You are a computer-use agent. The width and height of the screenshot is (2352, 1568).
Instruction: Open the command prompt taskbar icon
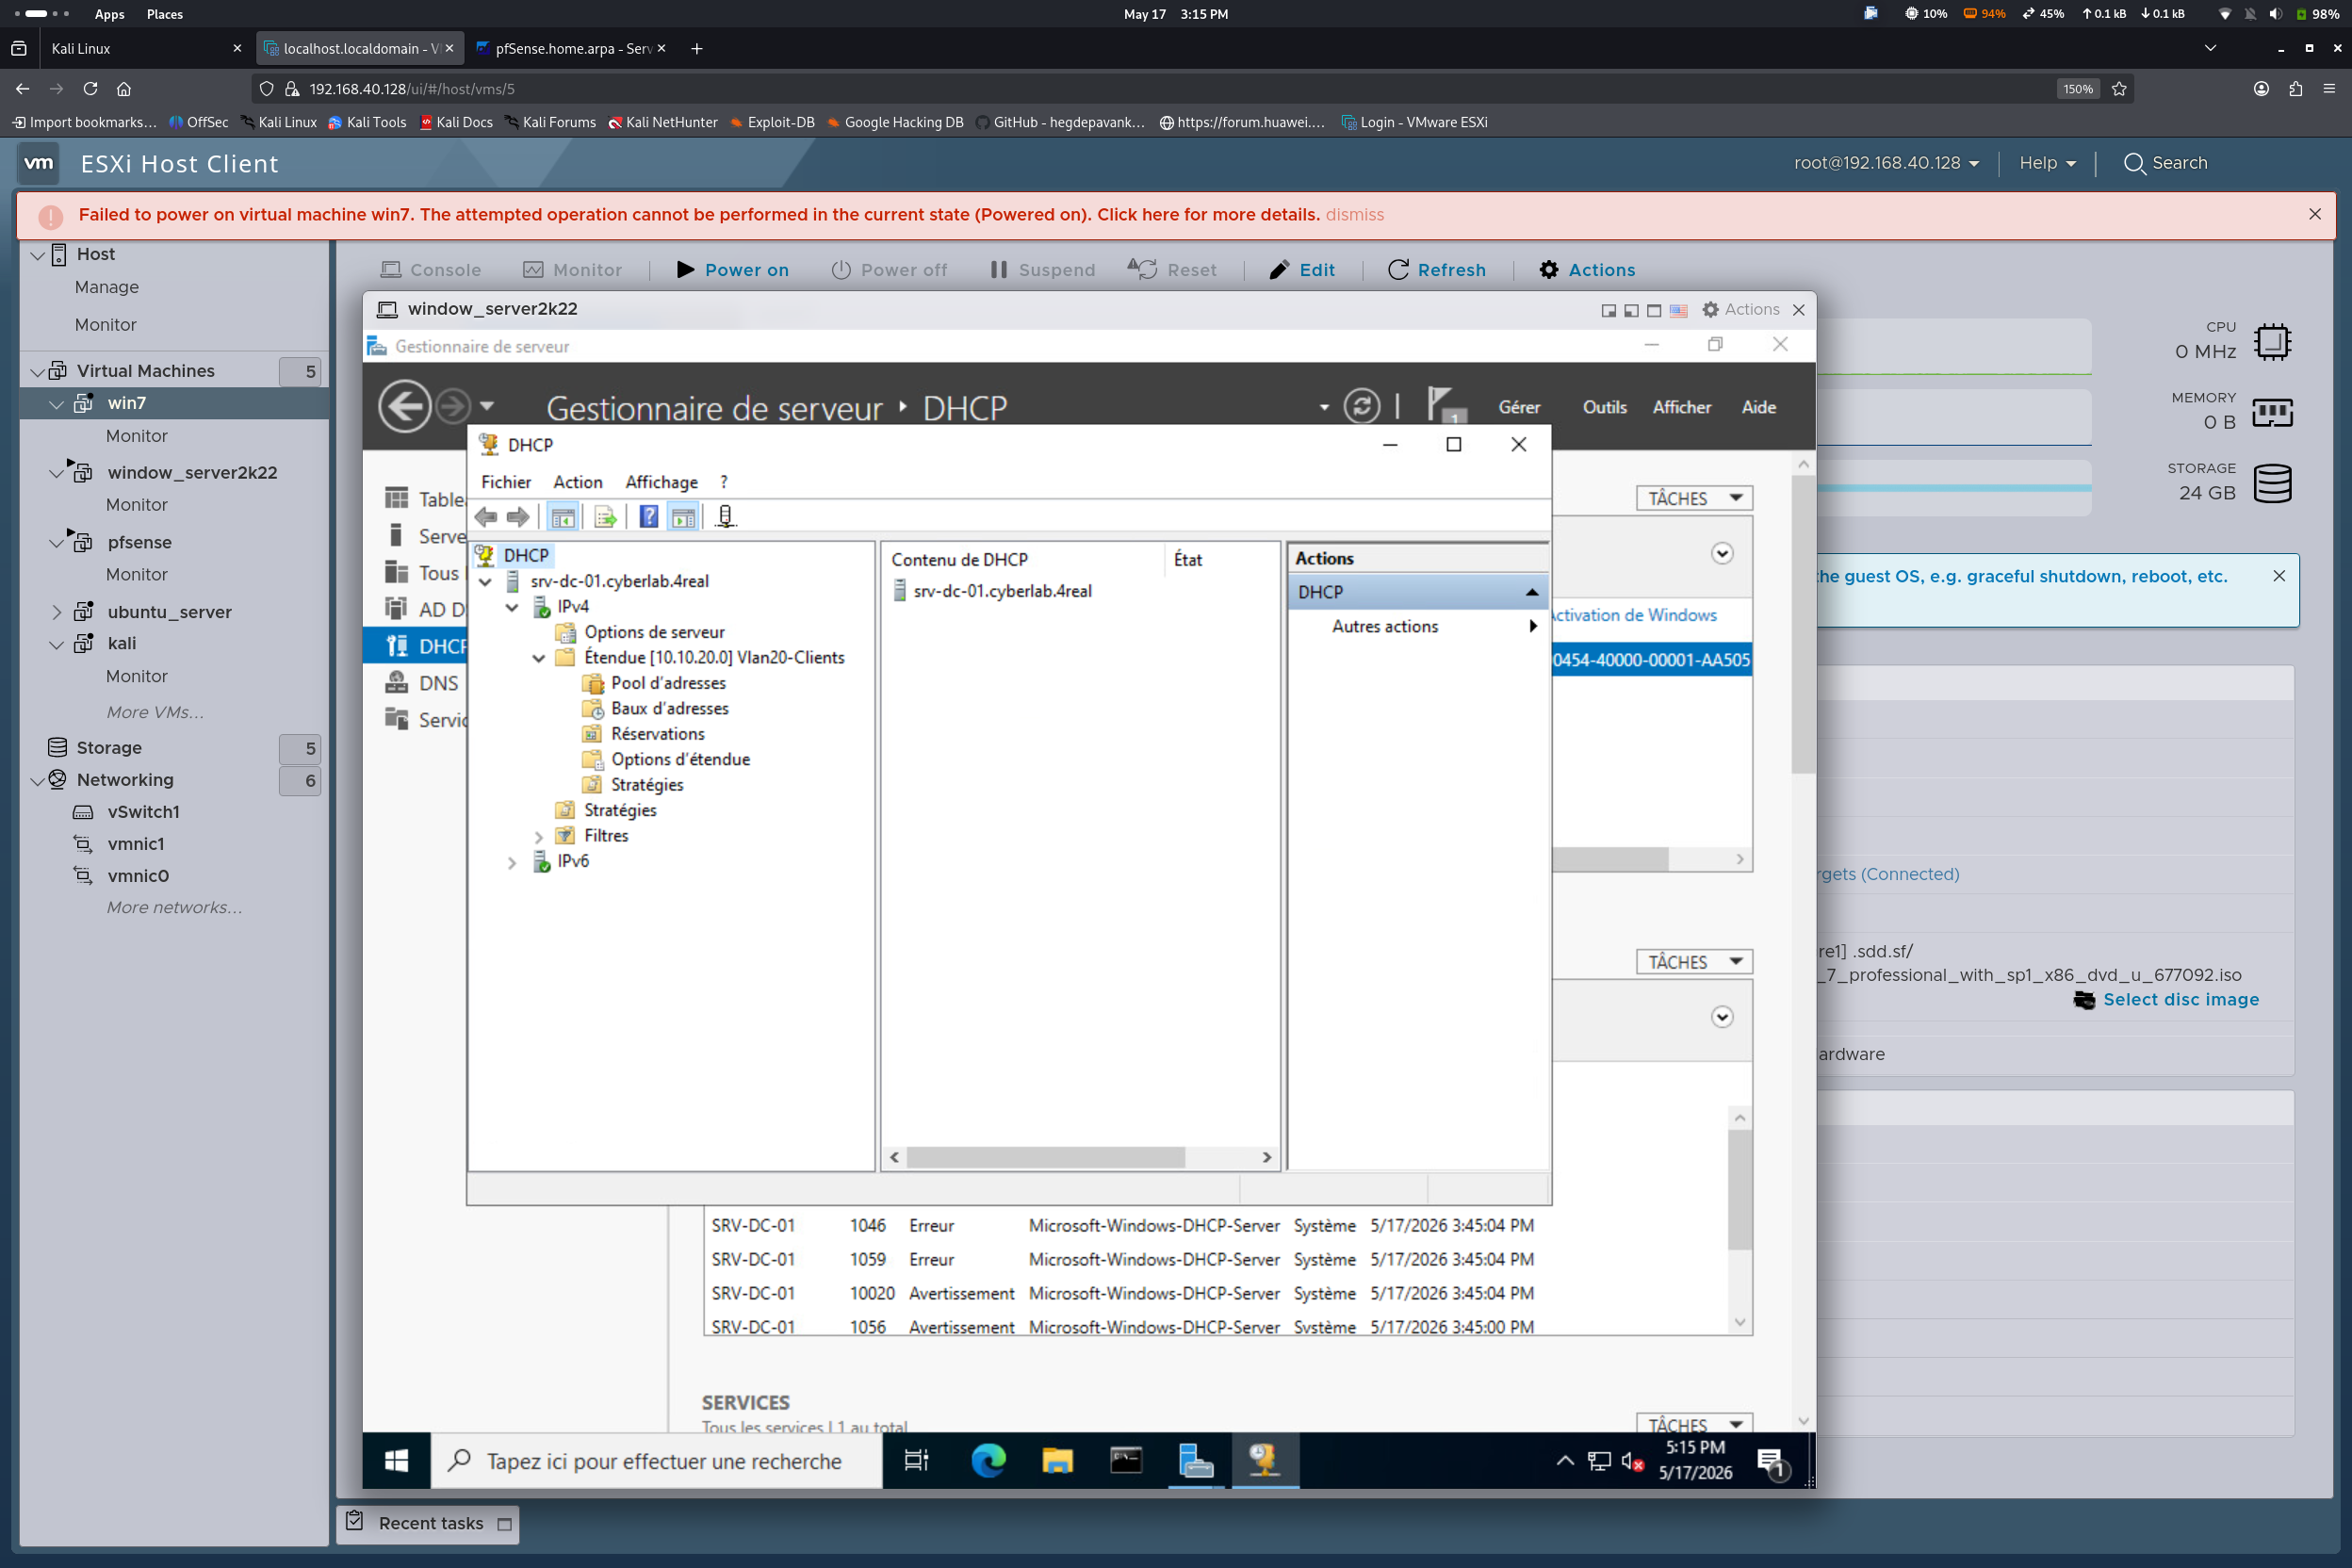(x=1126, y=1461)
